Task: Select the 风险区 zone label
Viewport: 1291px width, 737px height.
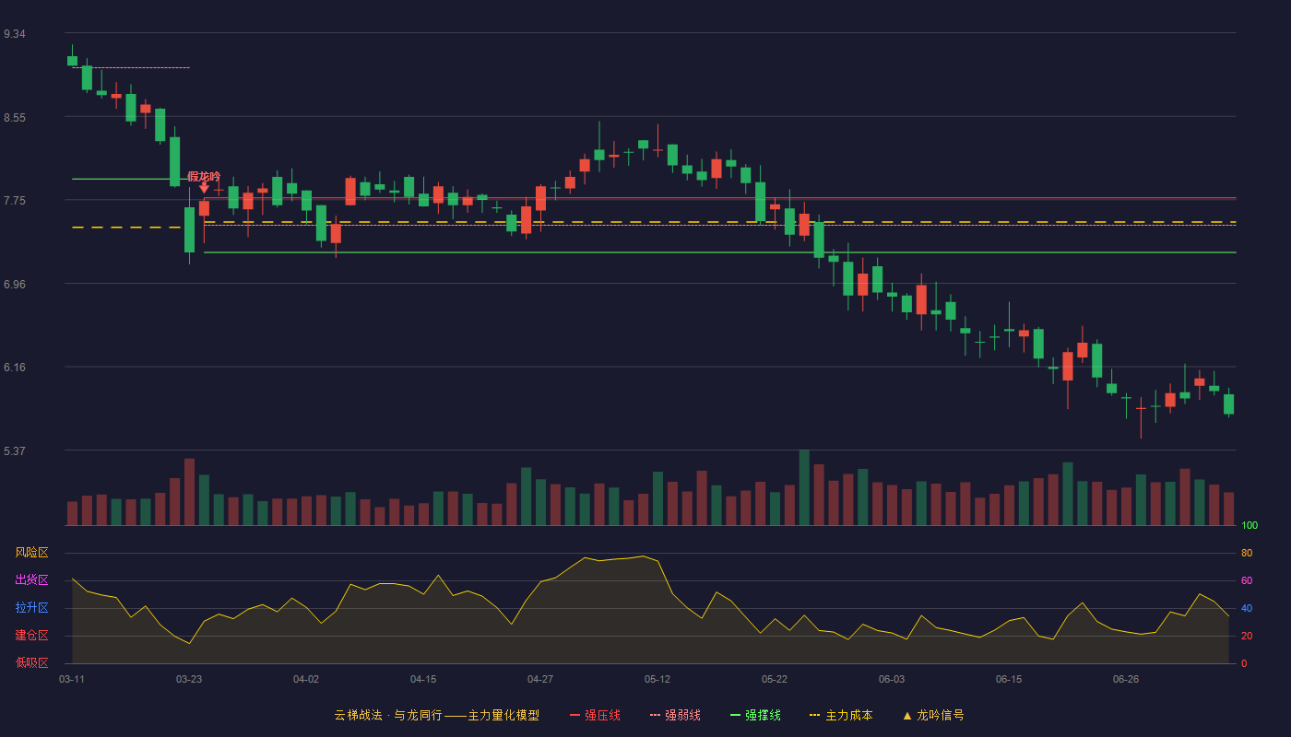Action: (x=31, y=553)
